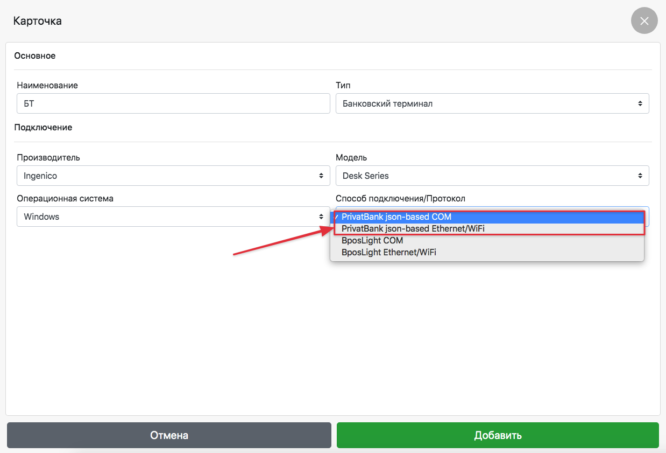The image size is (666, 453).
Task: Open the Модель dropdown showing Desk Series
Action: (492, 176)
